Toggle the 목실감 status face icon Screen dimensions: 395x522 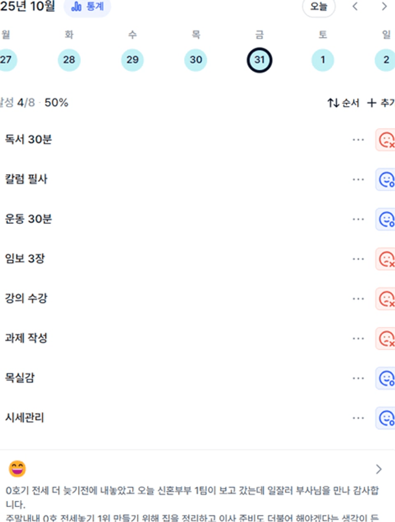[385, 378]
